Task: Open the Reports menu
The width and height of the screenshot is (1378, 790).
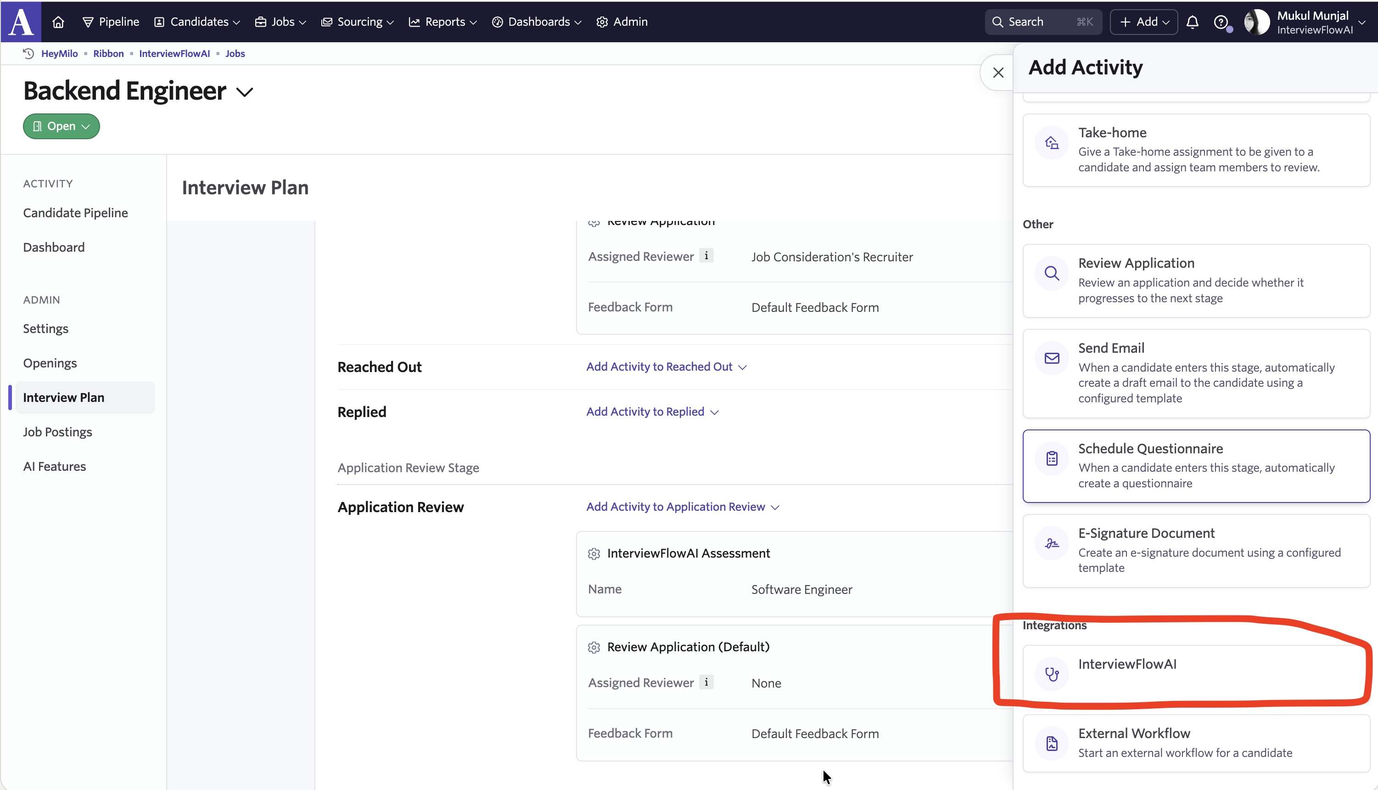Action: (x=443, y=22)
